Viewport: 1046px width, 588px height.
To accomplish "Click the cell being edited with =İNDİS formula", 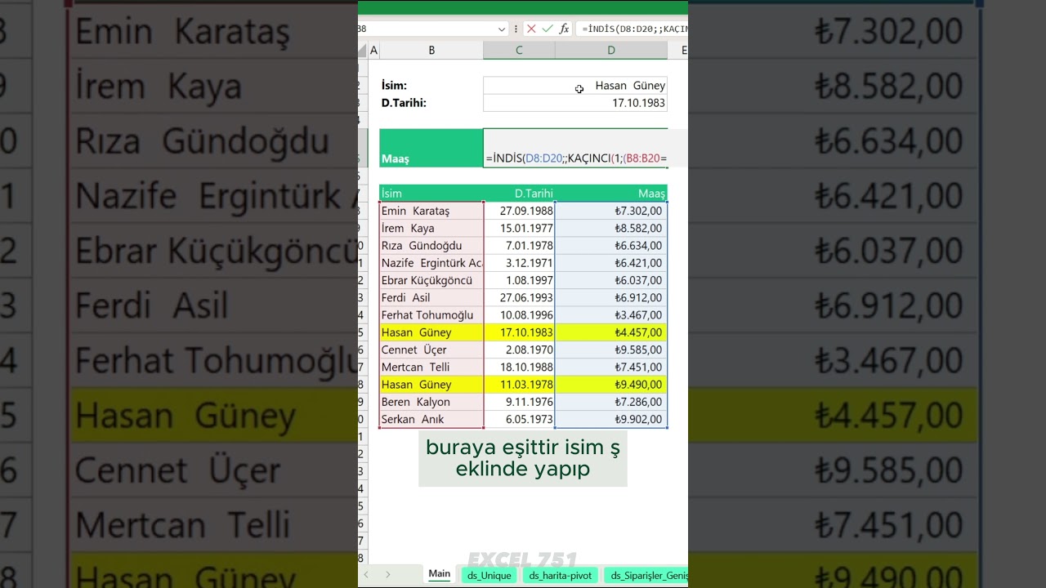I will point(575,148).
